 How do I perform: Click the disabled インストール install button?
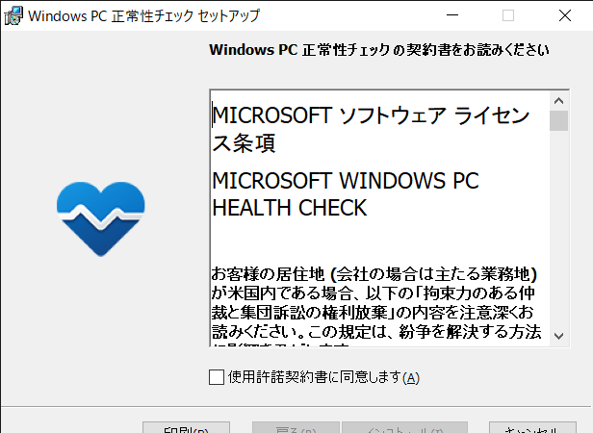click(404, 427)
